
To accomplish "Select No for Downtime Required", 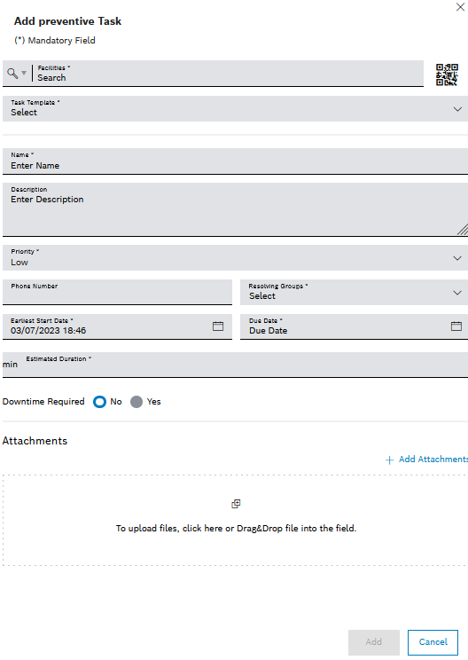I will pyautogui.click(x=99, y=402).
